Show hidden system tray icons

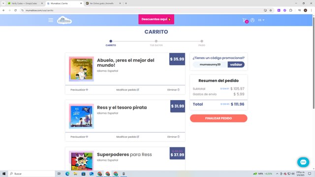277,174
